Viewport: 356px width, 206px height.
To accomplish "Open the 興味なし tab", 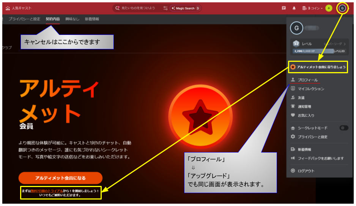I will pos(72,19).
